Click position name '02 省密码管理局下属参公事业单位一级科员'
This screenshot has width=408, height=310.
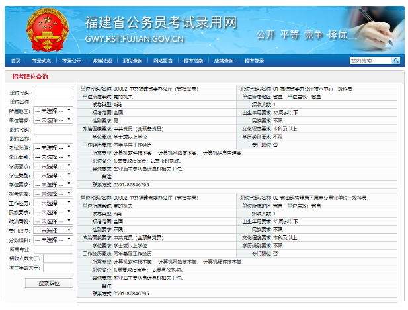tap(319, 198)
